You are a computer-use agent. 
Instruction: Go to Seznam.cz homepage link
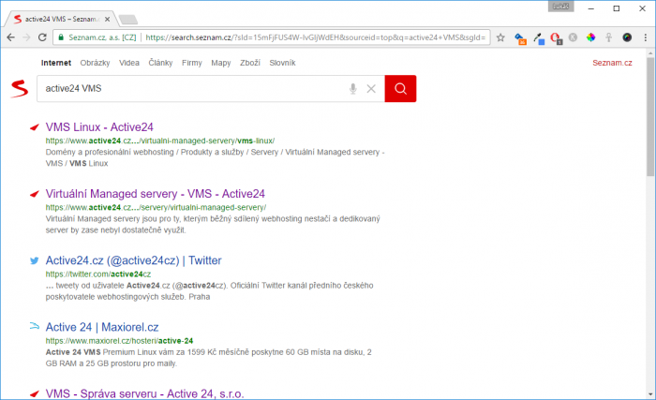(x=612, y=63)
